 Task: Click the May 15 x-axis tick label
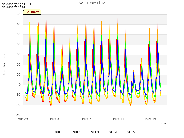[150, 119]
